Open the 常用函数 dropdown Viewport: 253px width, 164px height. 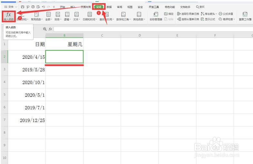coord(37,16)
